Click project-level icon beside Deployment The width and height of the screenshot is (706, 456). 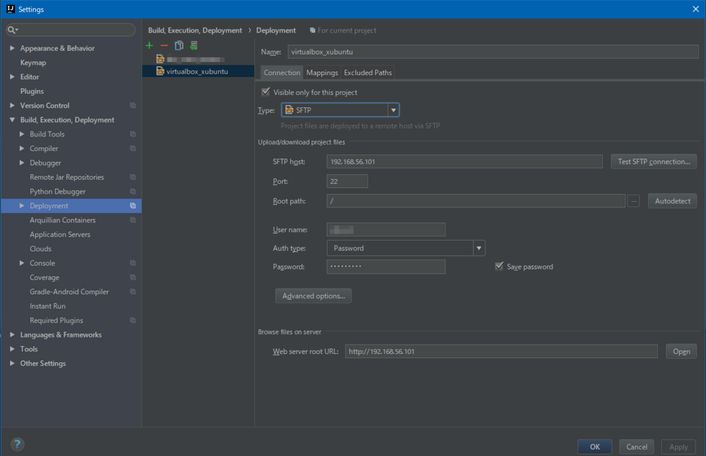(x=133, y=205)
